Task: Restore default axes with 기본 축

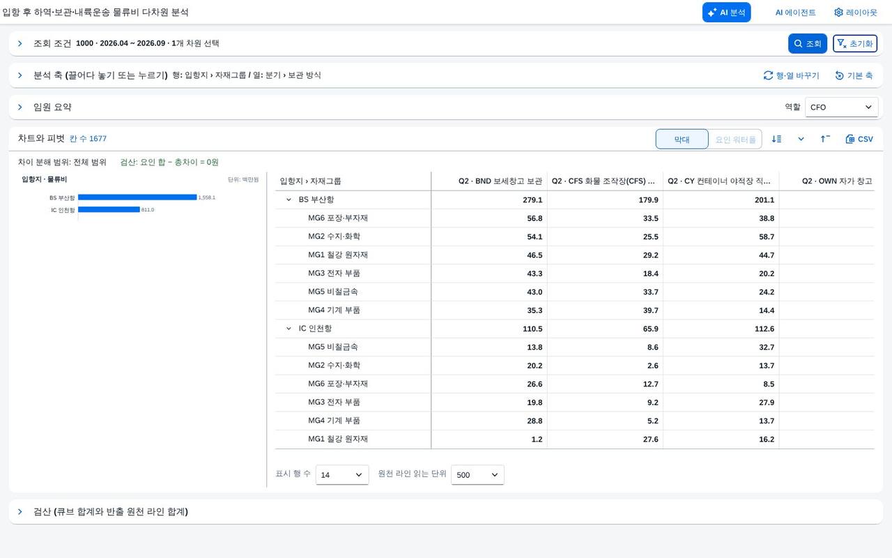Action: [x=854, y=75]
